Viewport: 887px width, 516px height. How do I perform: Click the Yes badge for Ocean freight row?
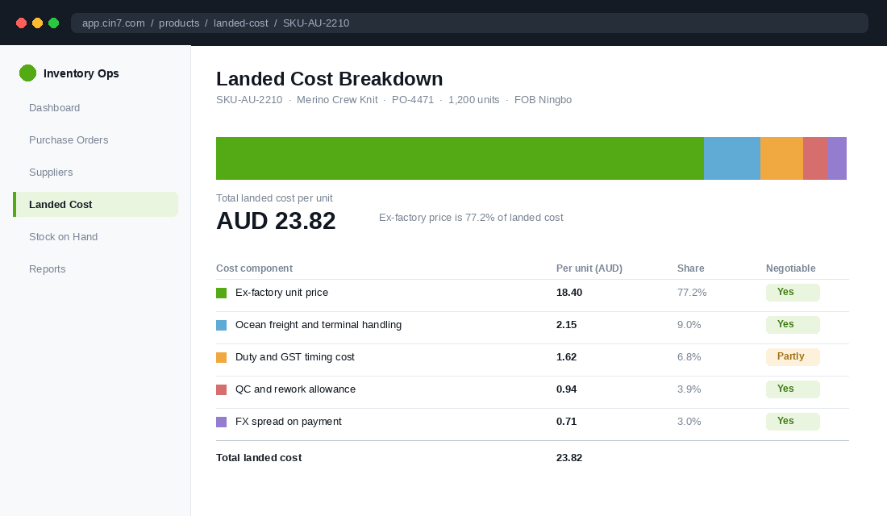(793, 325)
